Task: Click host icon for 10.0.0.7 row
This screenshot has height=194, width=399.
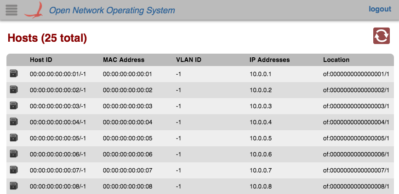Action: point(14,170)
